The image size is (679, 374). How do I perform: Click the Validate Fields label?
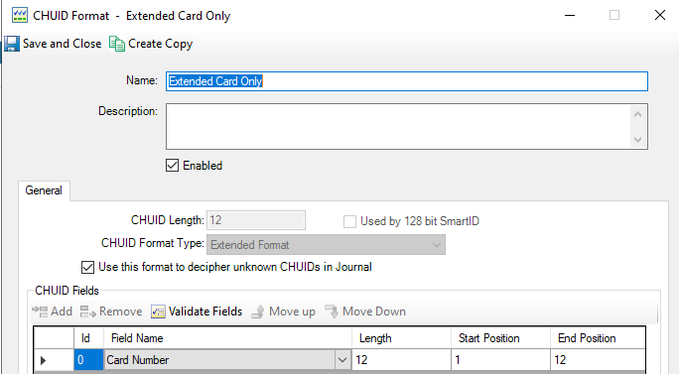pos(205,312)
